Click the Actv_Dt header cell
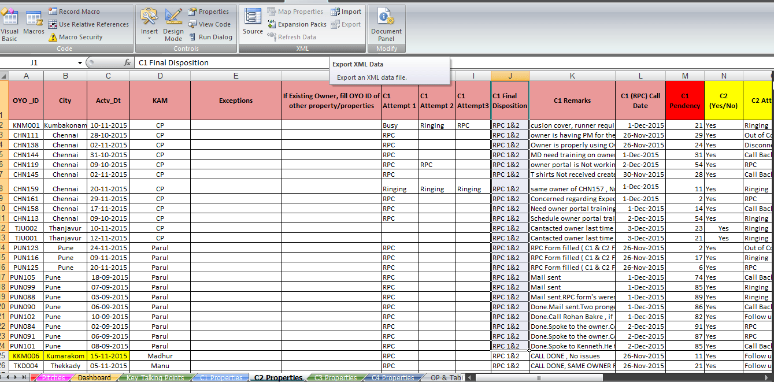774x382 pixels. (109, 101)
